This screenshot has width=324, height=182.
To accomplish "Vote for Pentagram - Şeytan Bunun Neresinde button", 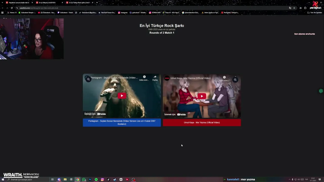I will point(122,123).
